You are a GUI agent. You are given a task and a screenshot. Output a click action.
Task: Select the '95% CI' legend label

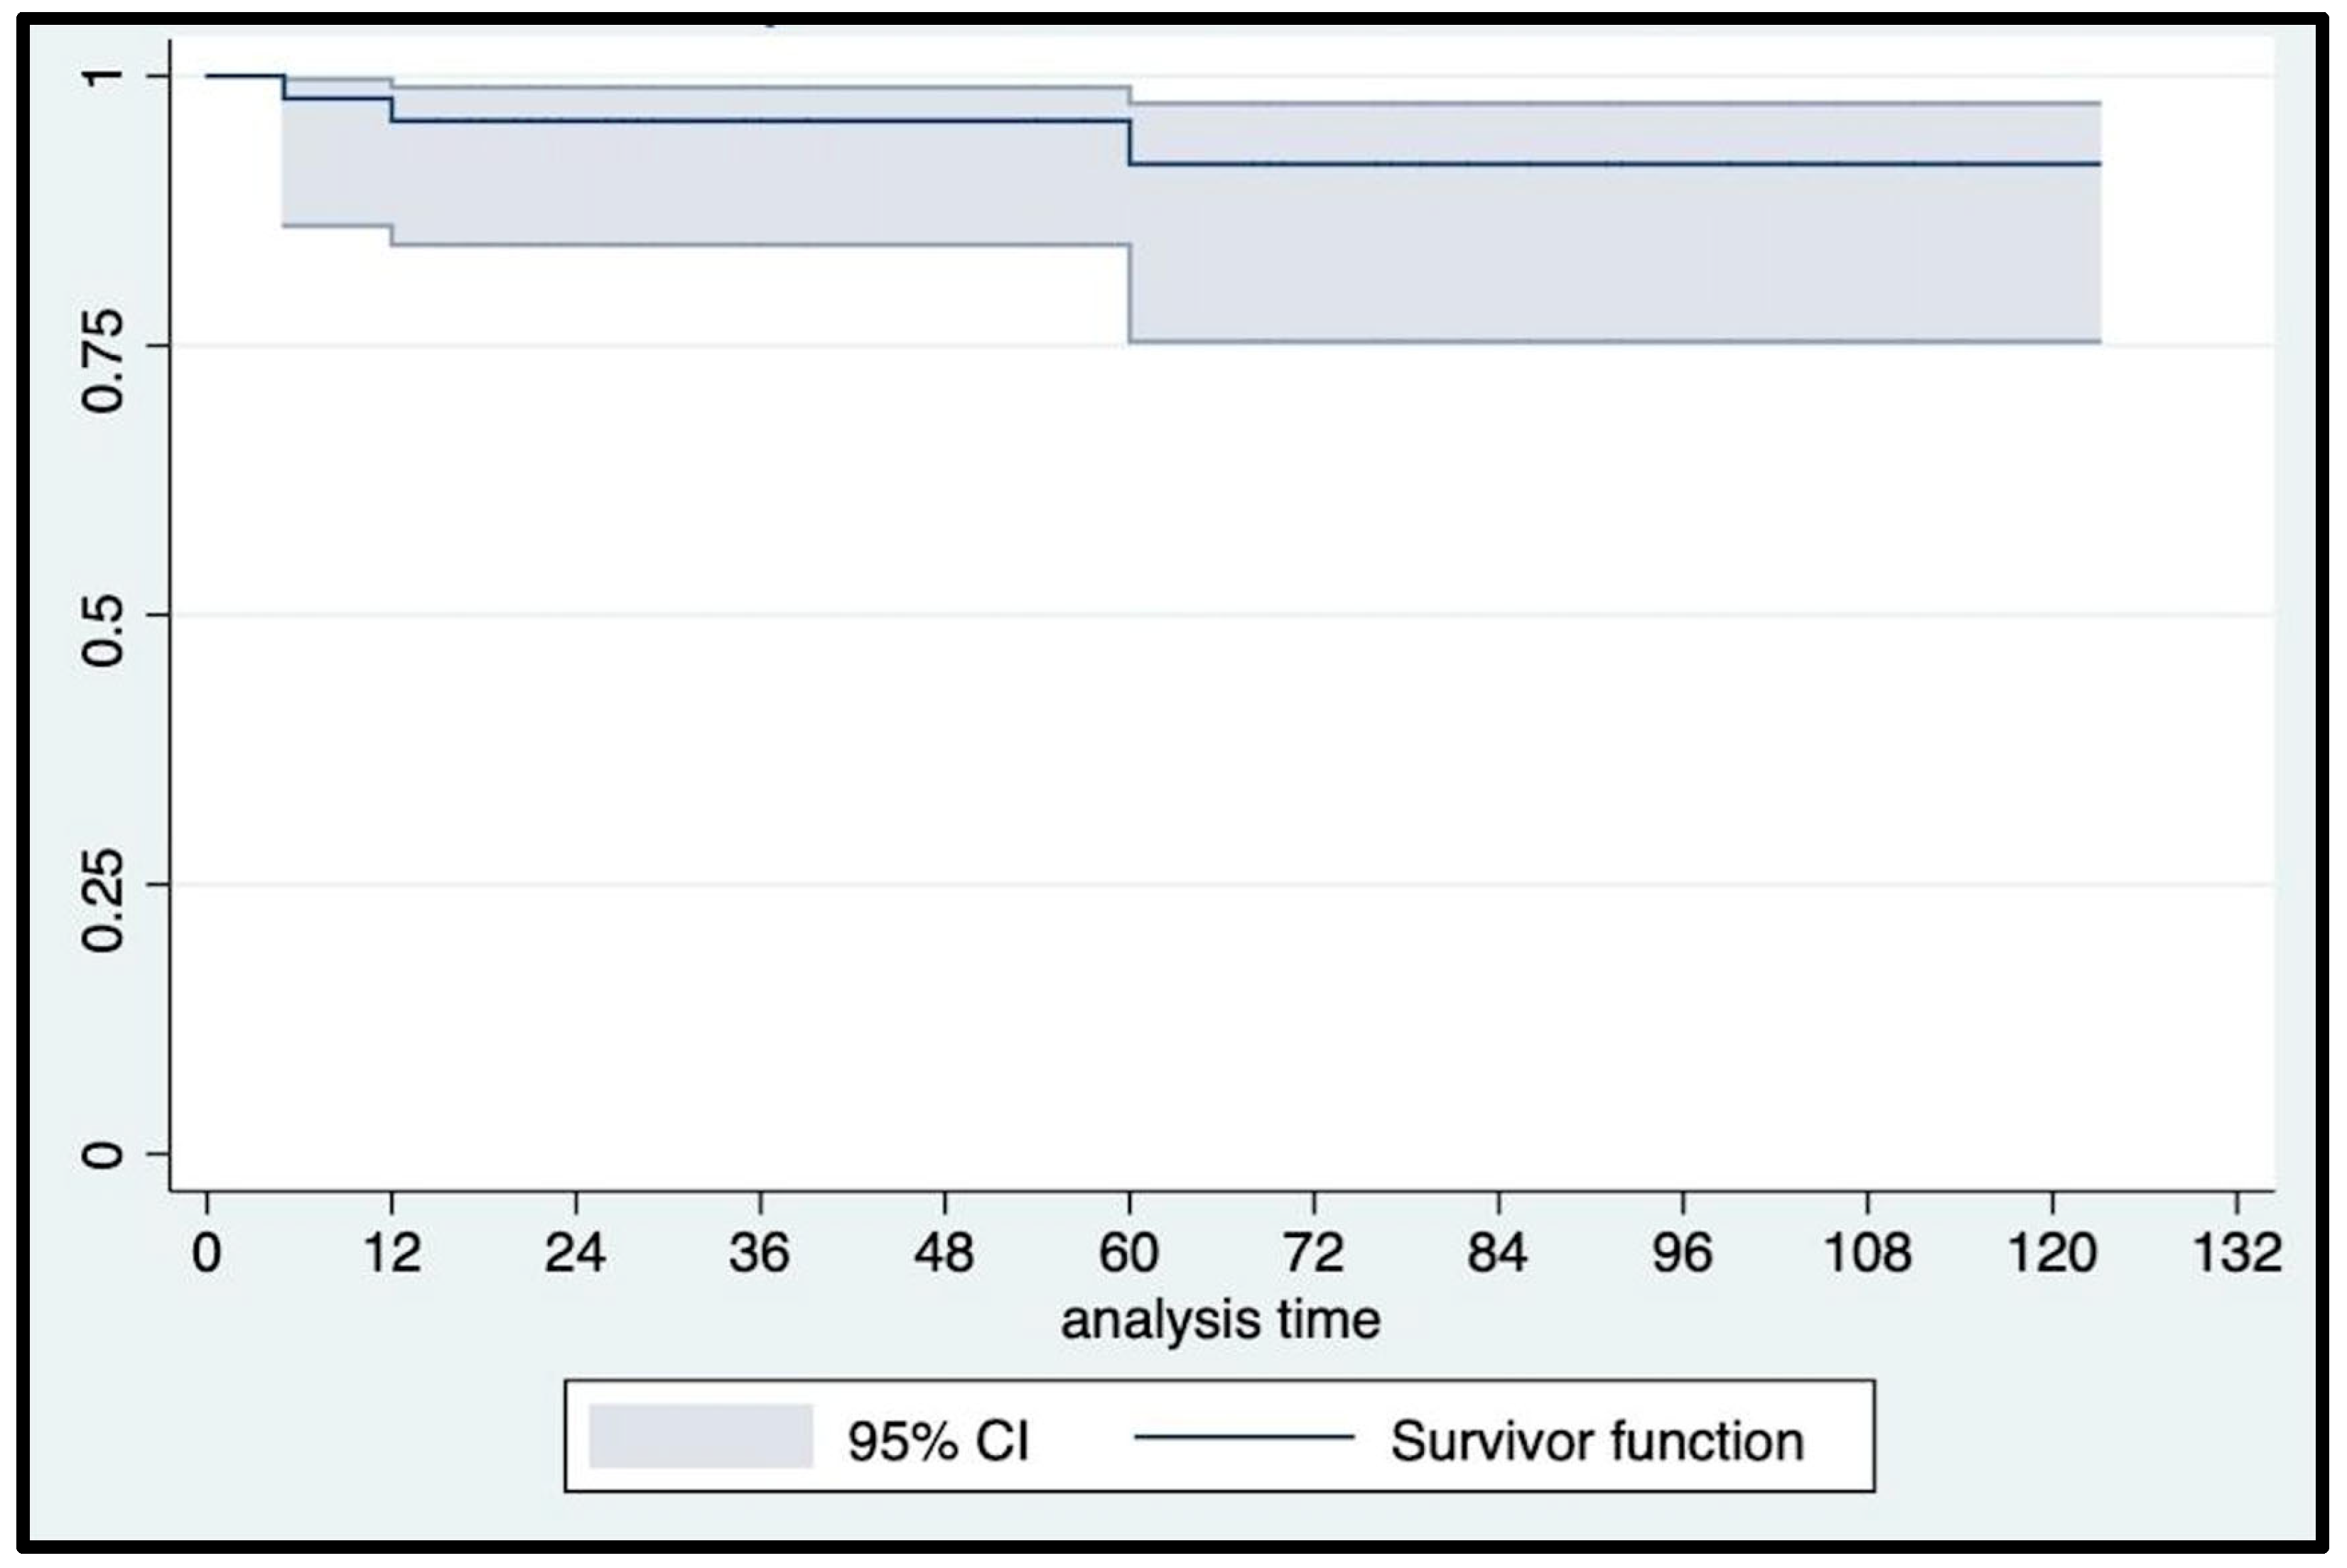[937, 1441]
